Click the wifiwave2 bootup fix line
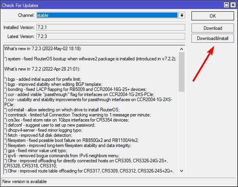The height and width of the screenshot is (187, 238). (90, 59)
